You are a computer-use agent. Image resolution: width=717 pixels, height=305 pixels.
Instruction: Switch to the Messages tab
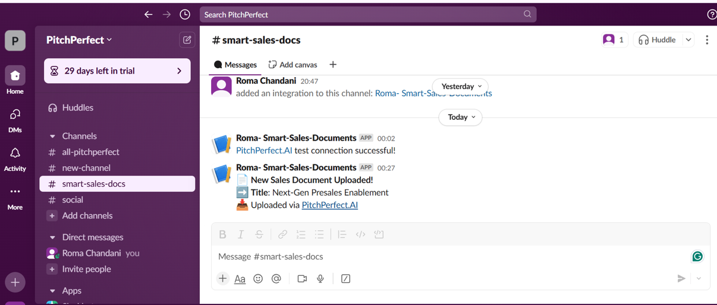(235, 65)
